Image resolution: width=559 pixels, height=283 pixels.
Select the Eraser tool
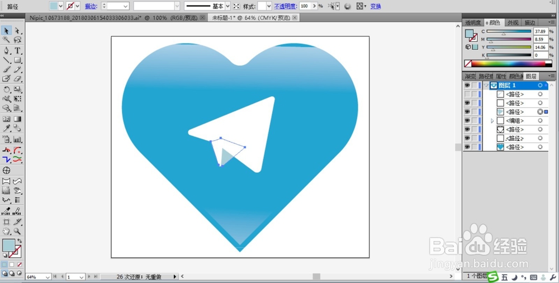click(x=17, y=78)
